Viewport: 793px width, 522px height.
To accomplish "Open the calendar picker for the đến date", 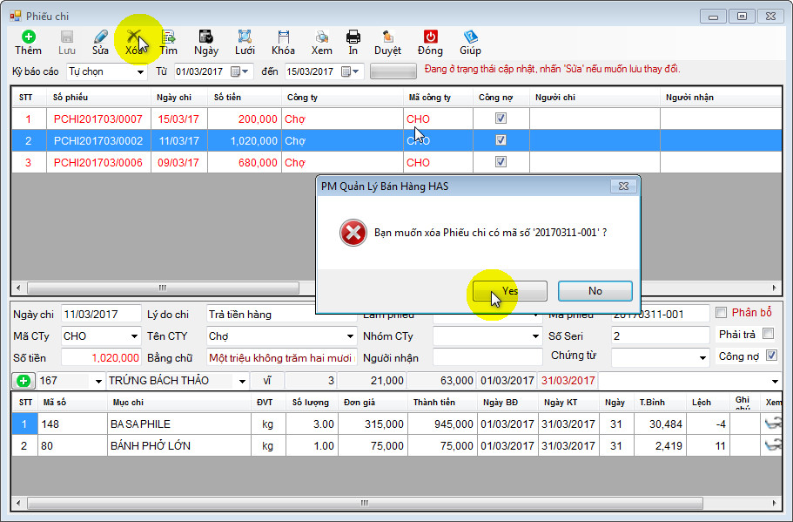I will point(346,71).
